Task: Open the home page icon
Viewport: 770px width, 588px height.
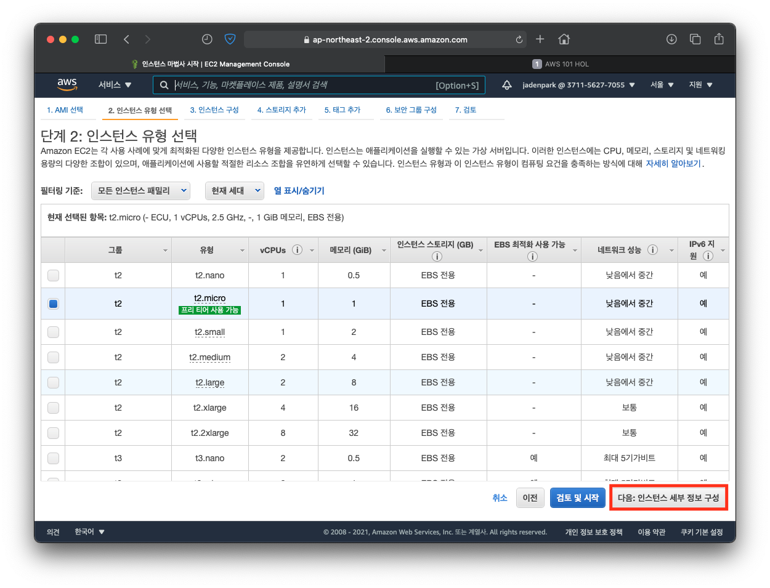Action: (564, 39)
